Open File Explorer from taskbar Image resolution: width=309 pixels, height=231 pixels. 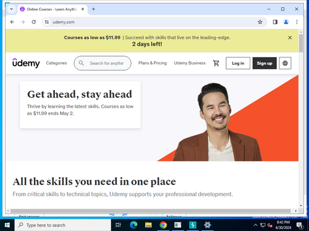148,225
